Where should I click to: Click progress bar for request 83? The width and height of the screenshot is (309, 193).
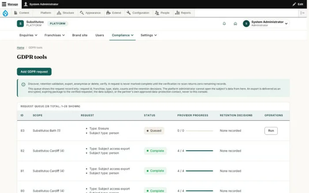pyautogui.click(x=199, y=131)
